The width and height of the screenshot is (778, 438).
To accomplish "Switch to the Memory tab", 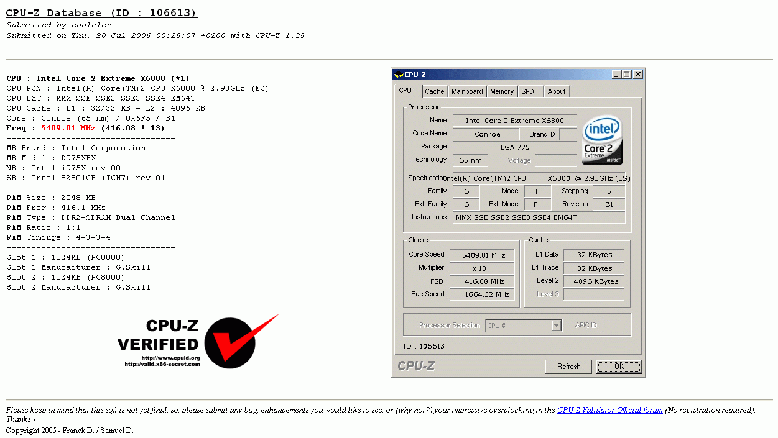I will click(502, 91).
